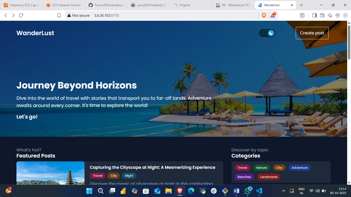
Task: Open the Brave Rewards triangle icon
Action: pyautogui.click(x=273, y=15)
